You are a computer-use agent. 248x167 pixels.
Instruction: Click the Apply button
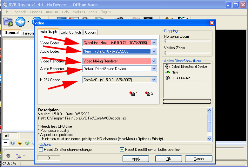point(136,159)
